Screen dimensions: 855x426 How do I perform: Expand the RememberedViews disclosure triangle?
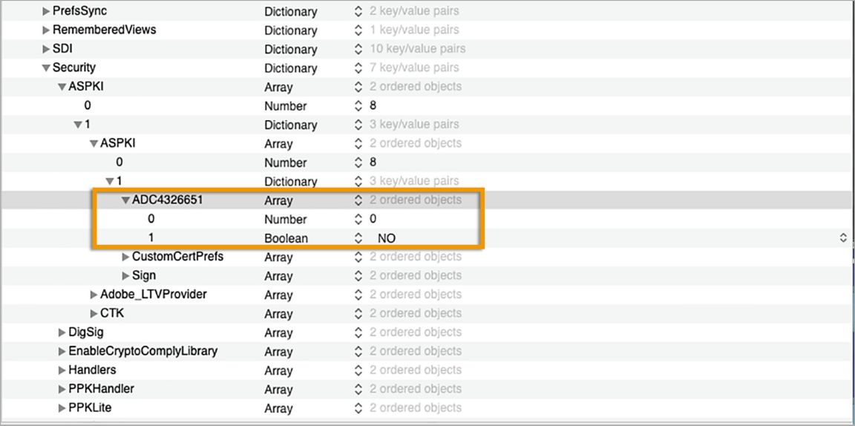pos(46,30)
